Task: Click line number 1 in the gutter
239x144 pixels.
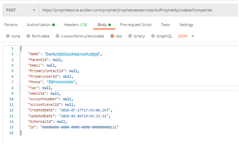Action: (x=13, y=49)
